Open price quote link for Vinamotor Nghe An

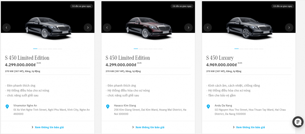point(49,127)
